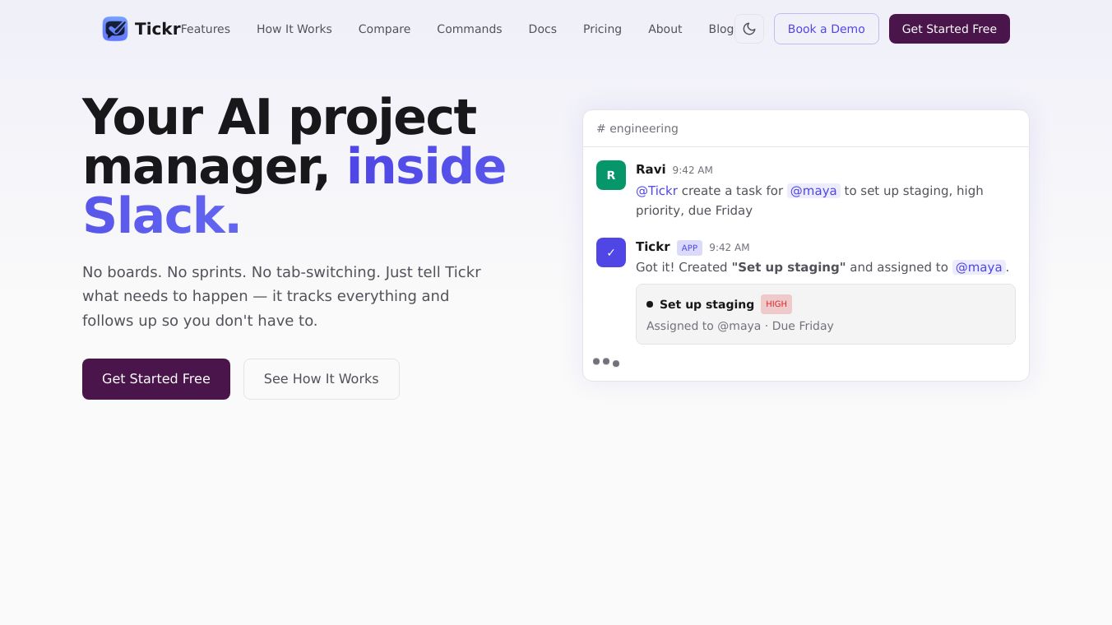1112x625 pixels.
Task: Select How It Works in the navbar
Action: (x=294, y=29)
